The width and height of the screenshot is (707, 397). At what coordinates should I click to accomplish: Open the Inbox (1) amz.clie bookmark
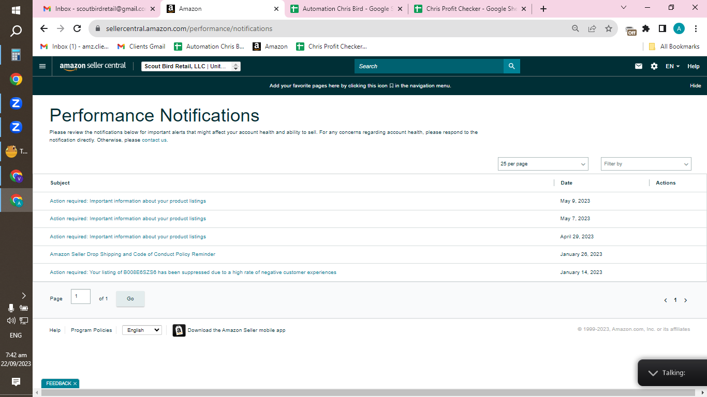click(75, 47)
